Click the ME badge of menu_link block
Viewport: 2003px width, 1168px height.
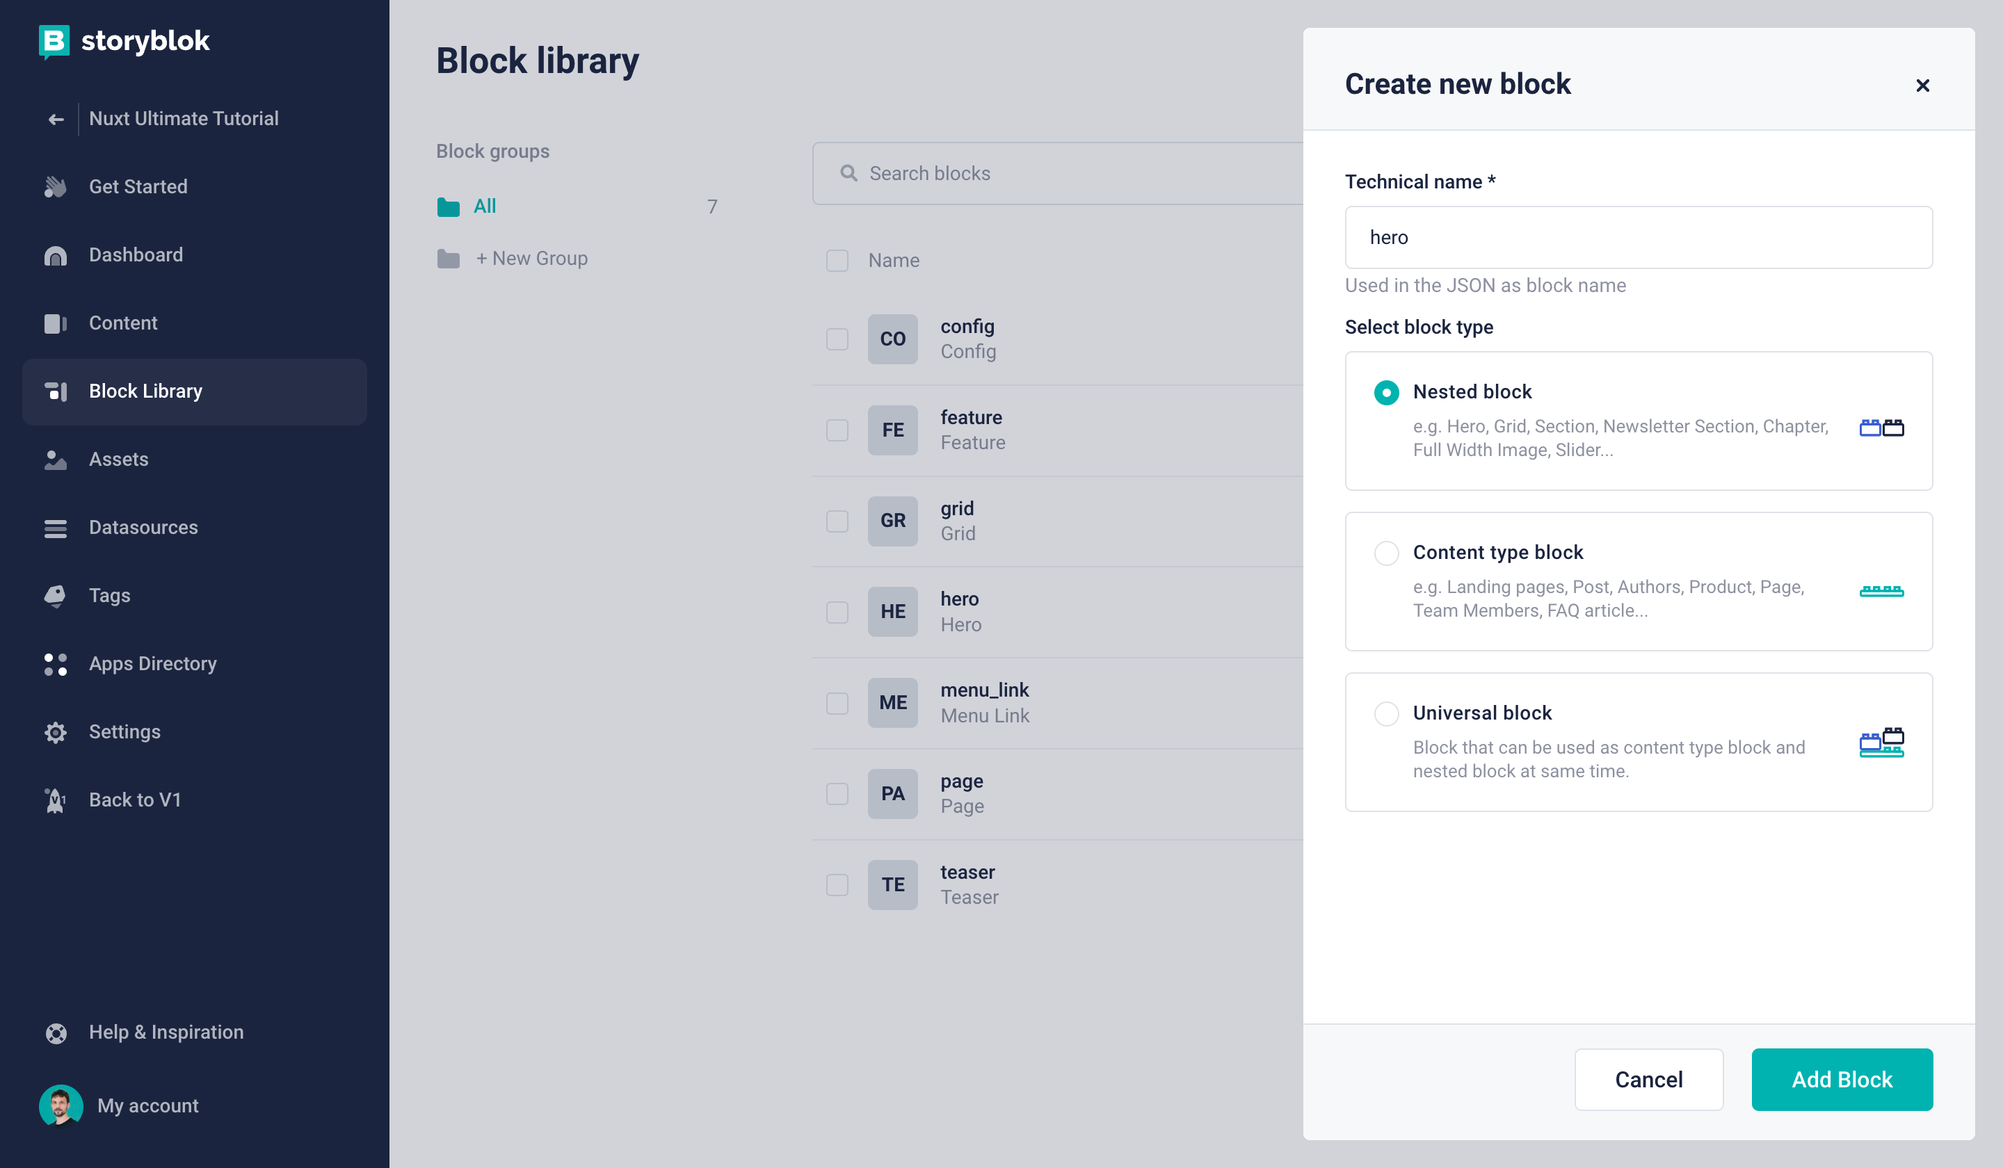[892, 703]
